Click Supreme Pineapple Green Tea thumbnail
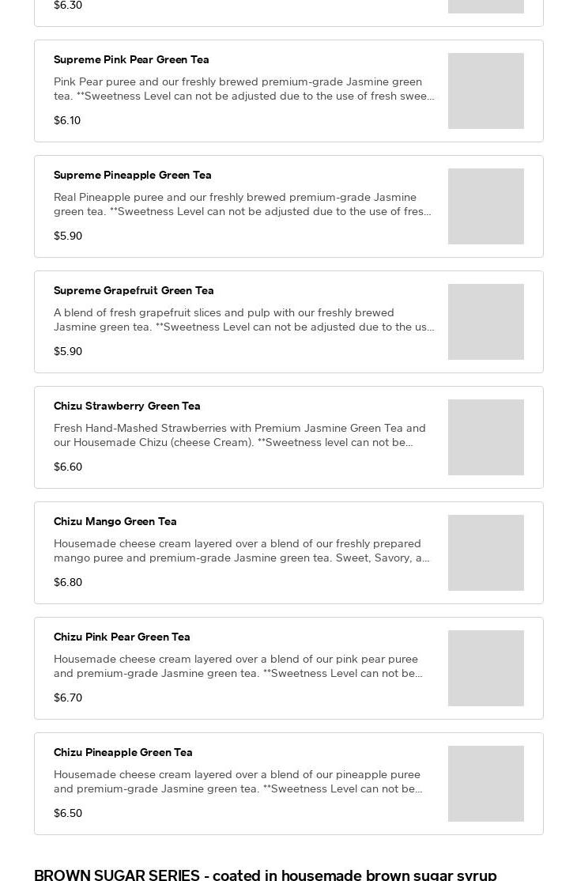Screen dimensions: 577x881 [485, 206]
